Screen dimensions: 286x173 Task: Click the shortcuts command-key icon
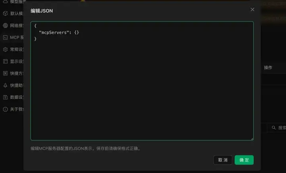5,73
